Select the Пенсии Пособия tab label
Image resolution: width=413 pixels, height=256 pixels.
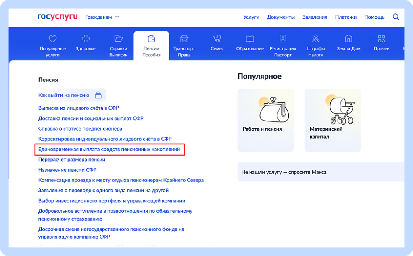click(151, 52)
